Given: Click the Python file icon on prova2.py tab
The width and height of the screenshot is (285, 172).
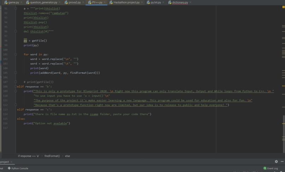Looking at the screenshot, I should 66,2.
